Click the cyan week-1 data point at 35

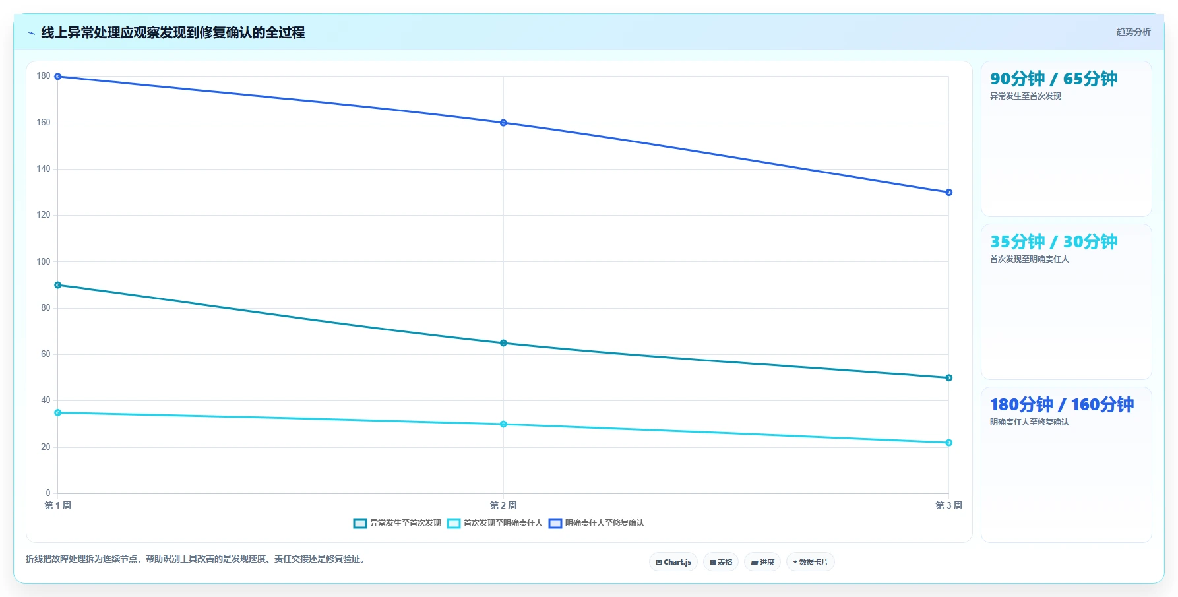pyautogui.click(x=58, y=413)
